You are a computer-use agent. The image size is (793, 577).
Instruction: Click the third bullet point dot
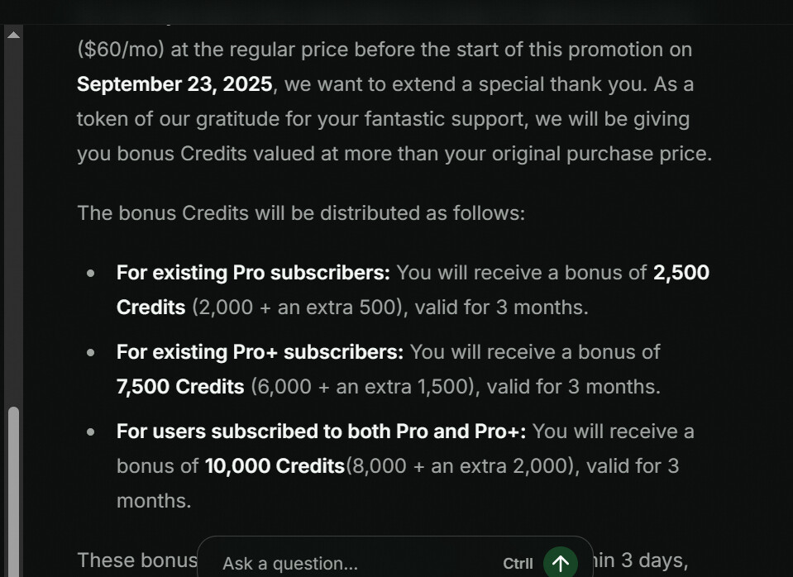click(x=91, y=432)
